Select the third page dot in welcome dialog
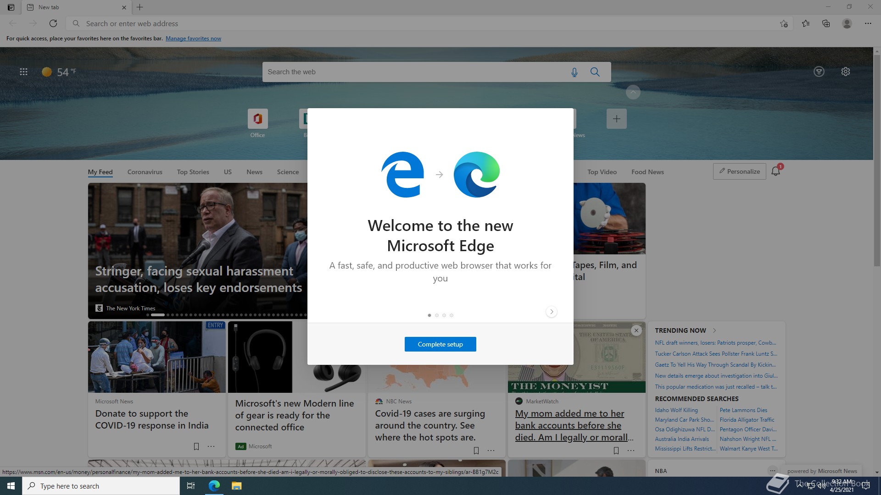Viewport: 881px width, 495px height. click(x=444, y=315)
